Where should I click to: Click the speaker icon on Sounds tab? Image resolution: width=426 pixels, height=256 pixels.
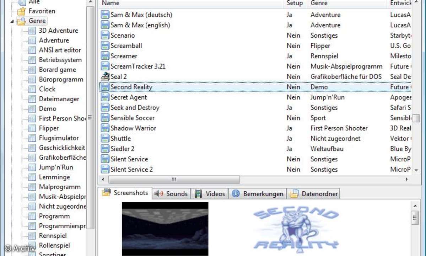159,194
